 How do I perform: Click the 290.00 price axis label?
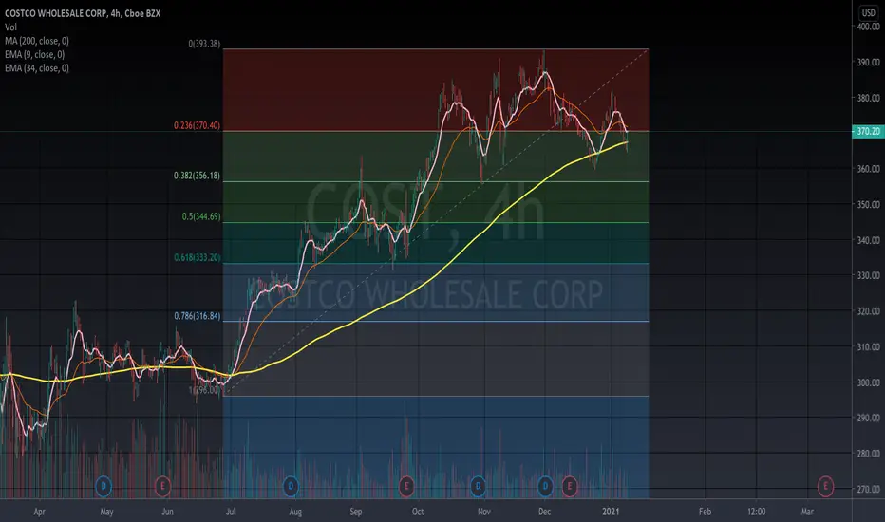(868, 418)
